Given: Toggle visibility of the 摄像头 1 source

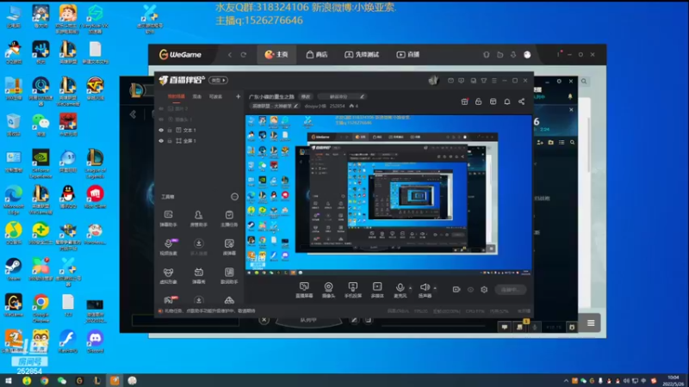Looking at the screenshot, I should pyautogui.click(x=161, y=120).
